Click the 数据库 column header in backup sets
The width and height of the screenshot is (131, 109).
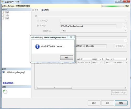[x=95, y=59]
